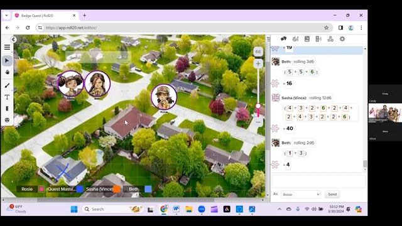Choose the Pan hand tool

(x=7, y=73)
